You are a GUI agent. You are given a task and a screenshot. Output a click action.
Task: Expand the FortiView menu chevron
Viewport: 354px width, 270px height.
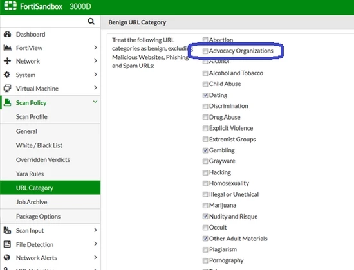click(x=95, y=48)
